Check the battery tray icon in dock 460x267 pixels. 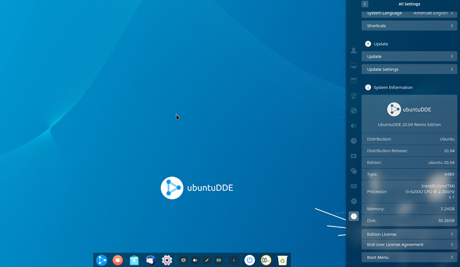tap(218, 260)
